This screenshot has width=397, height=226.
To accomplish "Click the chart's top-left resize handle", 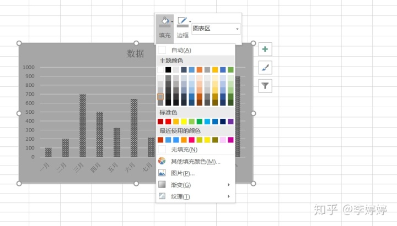I will coord(19,43).
